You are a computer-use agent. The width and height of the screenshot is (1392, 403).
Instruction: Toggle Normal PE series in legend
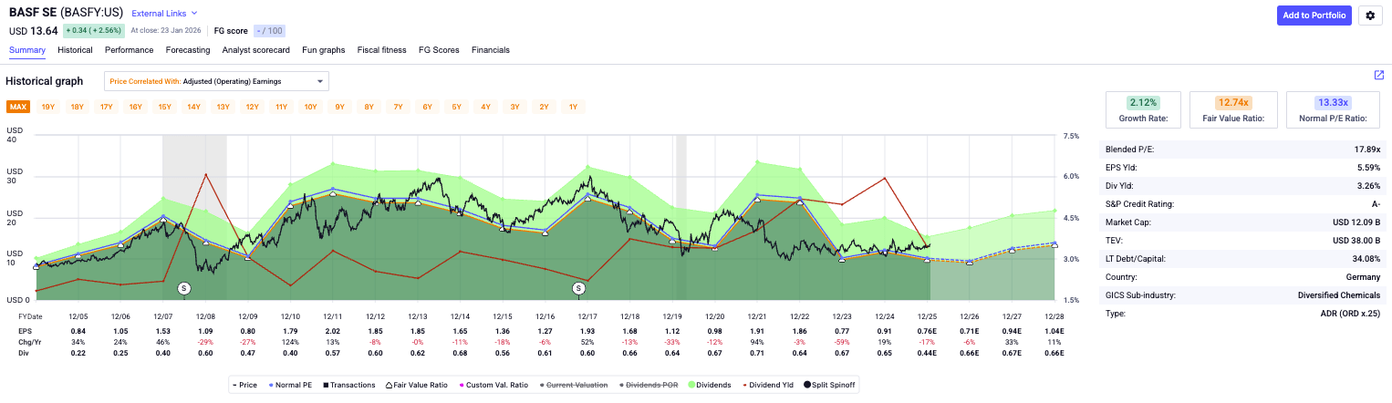(x=289, y=385)
